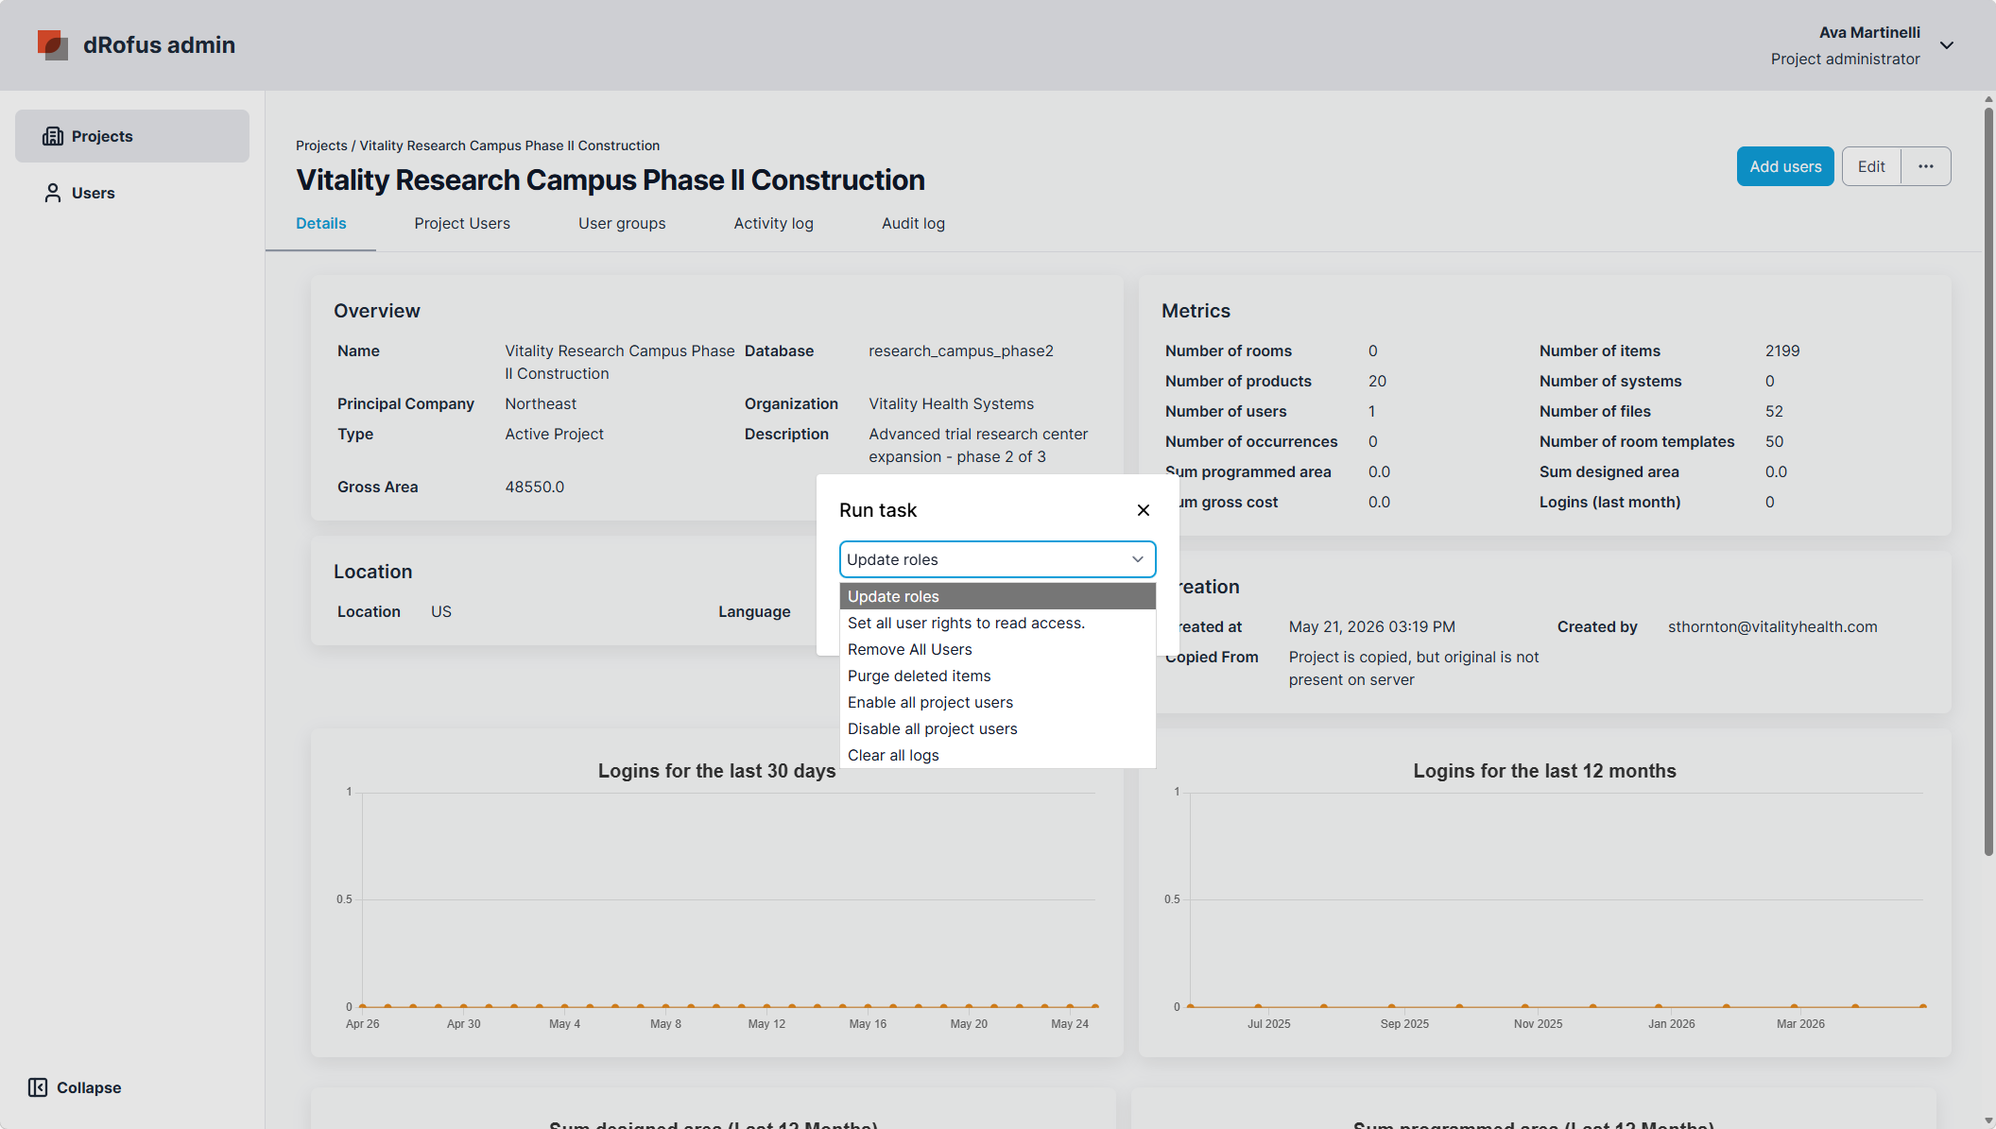Viewport: 1996px width, 1129px height.
Task: Close the Run task dialog
Action: click(x=1144, y=510)
